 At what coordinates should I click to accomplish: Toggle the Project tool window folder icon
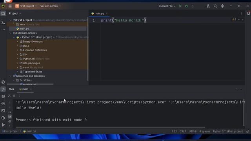[x=3, y=13]
